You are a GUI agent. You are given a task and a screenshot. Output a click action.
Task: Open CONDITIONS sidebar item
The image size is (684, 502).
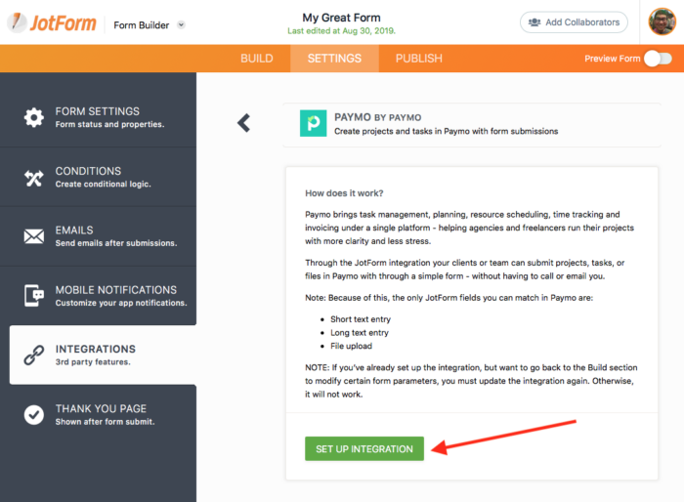coord(98,177)
